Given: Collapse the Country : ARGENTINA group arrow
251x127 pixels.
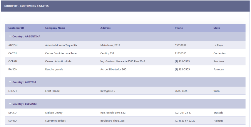Looking at the screenshot, I should 10,36.
